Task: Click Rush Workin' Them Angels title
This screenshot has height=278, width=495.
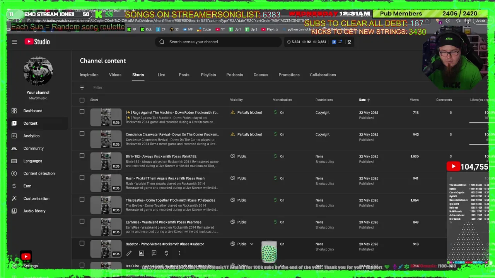Action: point(165,178)
